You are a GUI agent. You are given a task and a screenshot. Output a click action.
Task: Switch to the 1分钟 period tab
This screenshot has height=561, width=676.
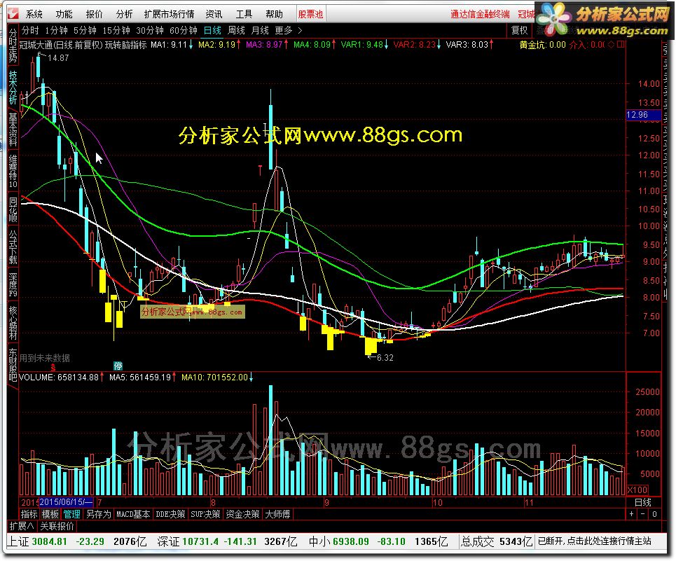click(x=57, y=31)
